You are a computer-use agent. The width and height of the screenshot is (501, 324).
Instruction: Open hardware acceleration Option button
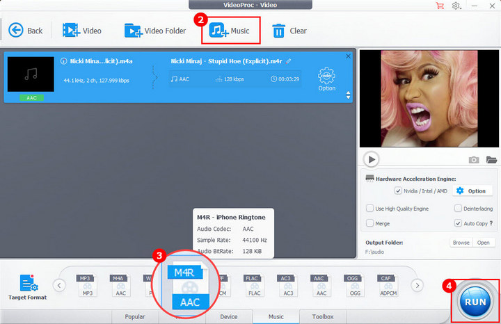point(471,191)
